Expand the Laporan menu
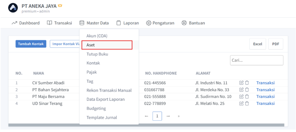The width and height of the screenshot is (296, 132). click(127, 23)
